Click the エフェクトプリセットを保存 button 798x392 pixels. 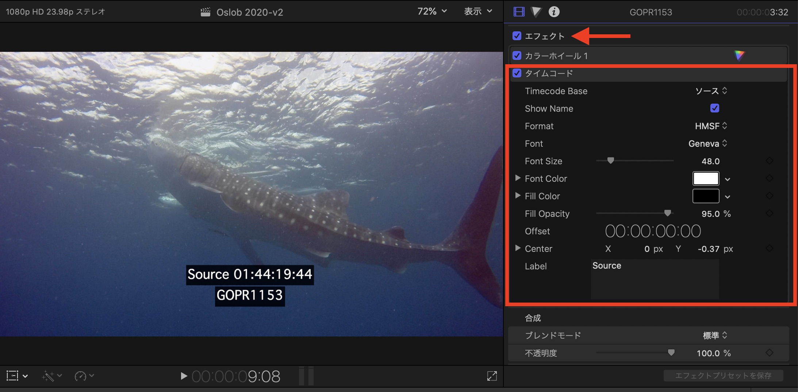click(x=723, y=376)
